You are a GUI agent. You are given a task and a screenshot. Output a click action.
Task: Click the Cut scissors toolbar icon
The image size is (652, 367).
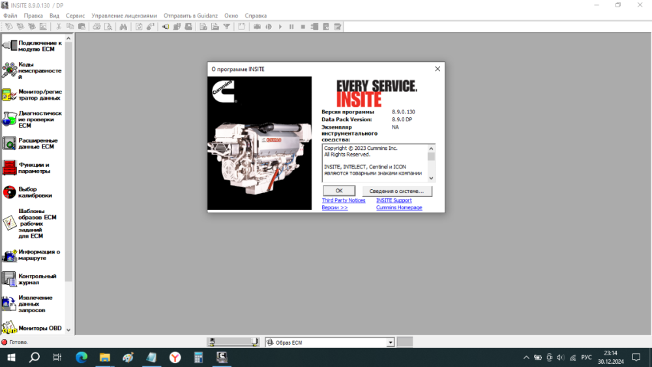tap(59, 27)
